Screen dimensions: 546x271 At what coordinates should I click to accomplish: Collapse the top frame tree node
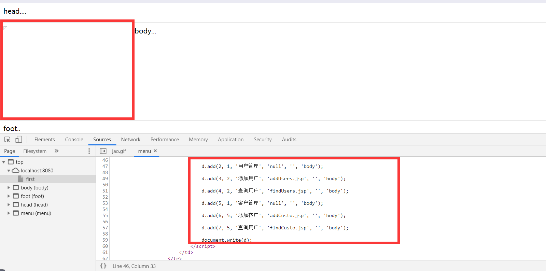[x=4, y=162]
